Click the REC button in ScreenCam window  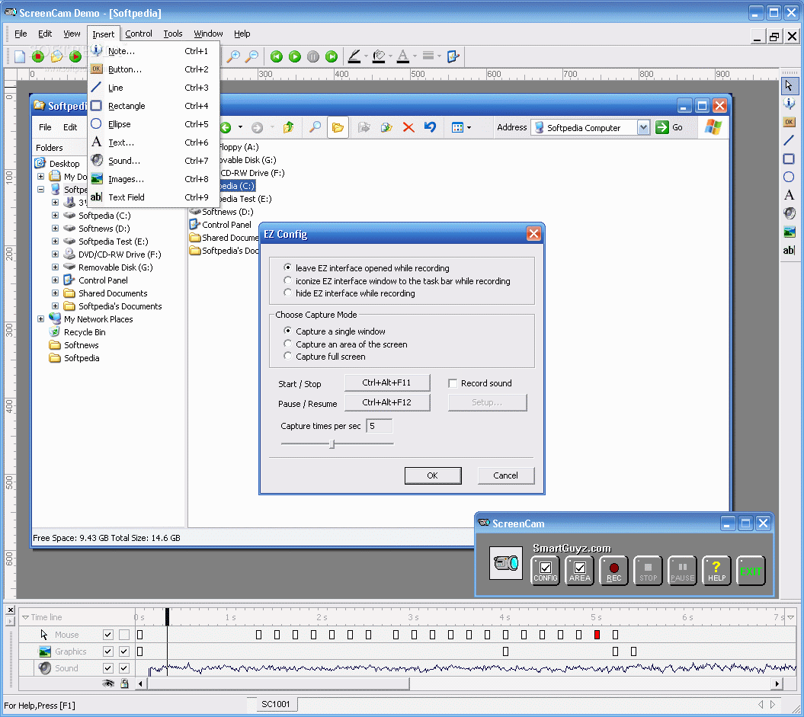[x=613, y=571]
